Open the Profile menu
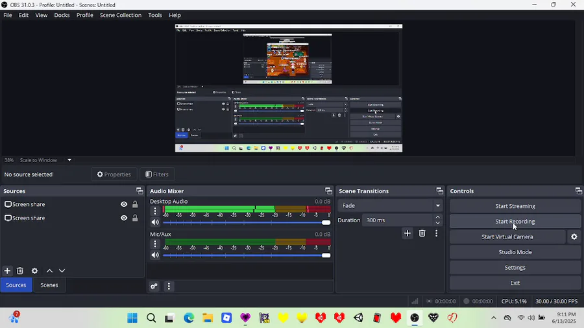This screenshot has width=584, height=328. pos(85,16)
